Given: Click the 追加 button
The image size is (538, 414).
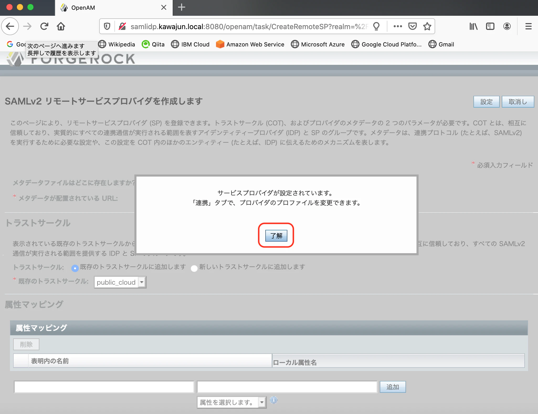Looking at the screenshot, I should point(393,387).
